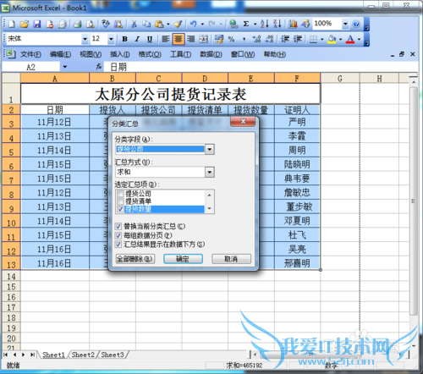Viewport: 423px width, 374px height.
Task: Uncheck 提货数量 in the subtotal items list
Action: pos(120,209)
